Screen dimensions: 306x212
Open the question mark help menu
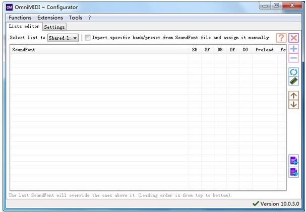tap(89, 18)
